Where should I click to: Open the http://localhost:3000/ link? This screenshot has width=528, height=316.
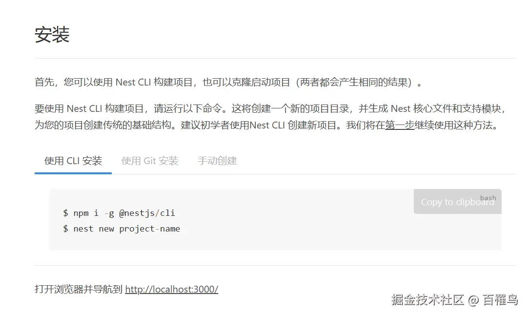tap(171, 289)
